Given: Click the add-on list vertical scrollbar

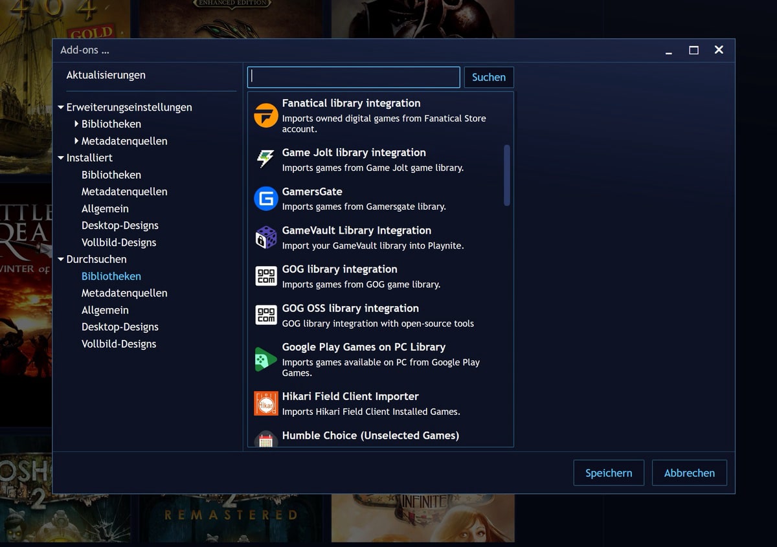Looking at the screenshot, I should point(507,175).
